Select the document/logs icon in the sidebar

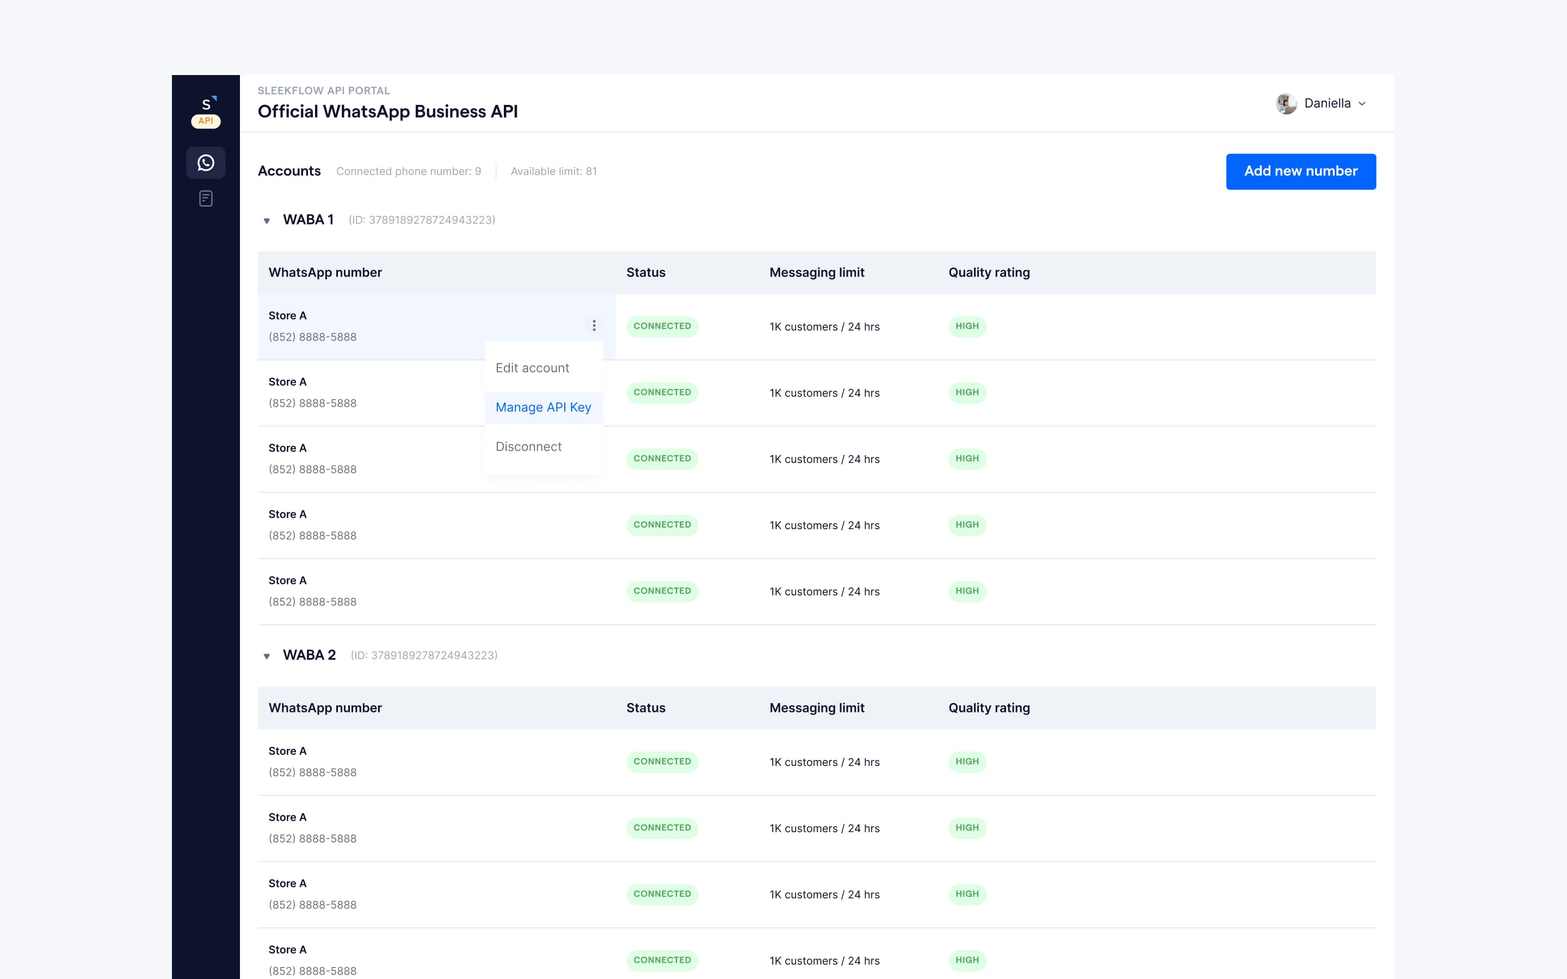206,198
